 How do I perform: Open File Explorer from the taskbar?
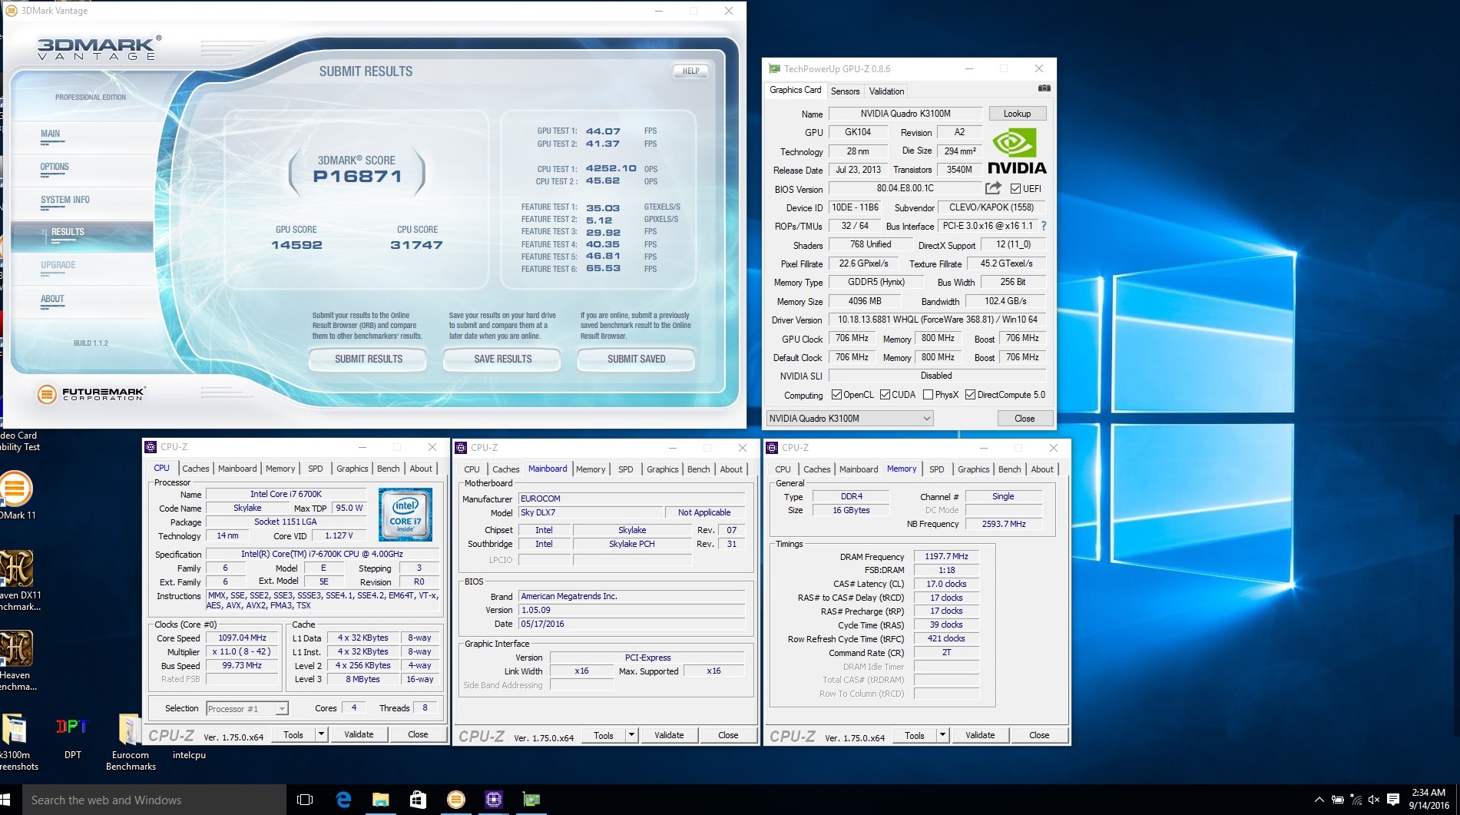tap(380, 800)
